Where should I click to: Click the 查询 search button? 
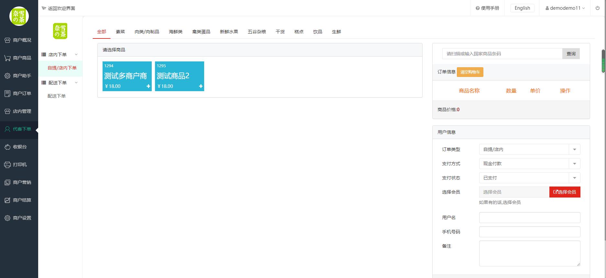[x=571, y=54]
